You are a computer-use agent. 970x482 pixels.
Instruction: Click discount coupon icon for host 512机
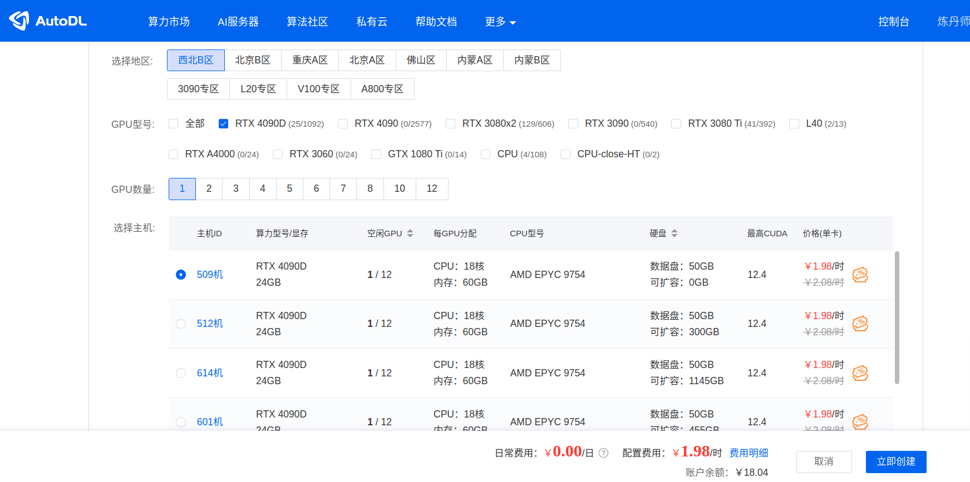coord(860,324)
